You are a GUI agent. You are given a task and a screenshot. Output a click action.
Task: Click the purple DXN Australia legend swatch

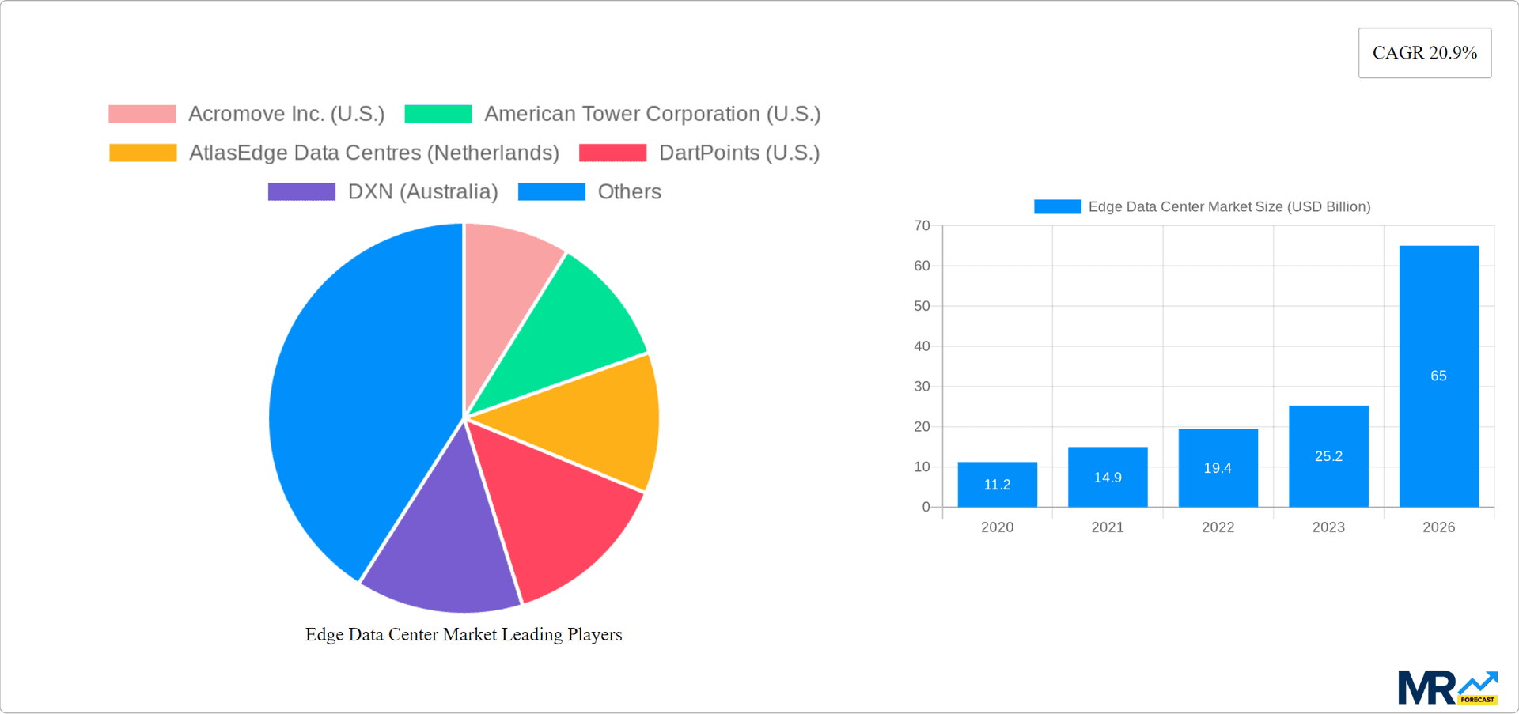(x=301, y=191)
